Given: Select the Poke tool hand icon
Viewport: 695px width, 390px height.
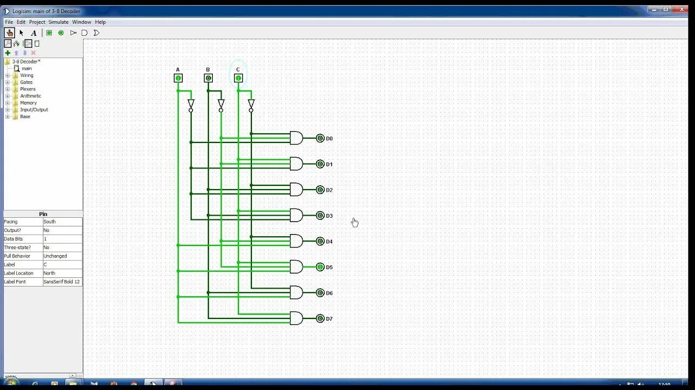Looking at the screenshot, I should click(x=9, y=32).
